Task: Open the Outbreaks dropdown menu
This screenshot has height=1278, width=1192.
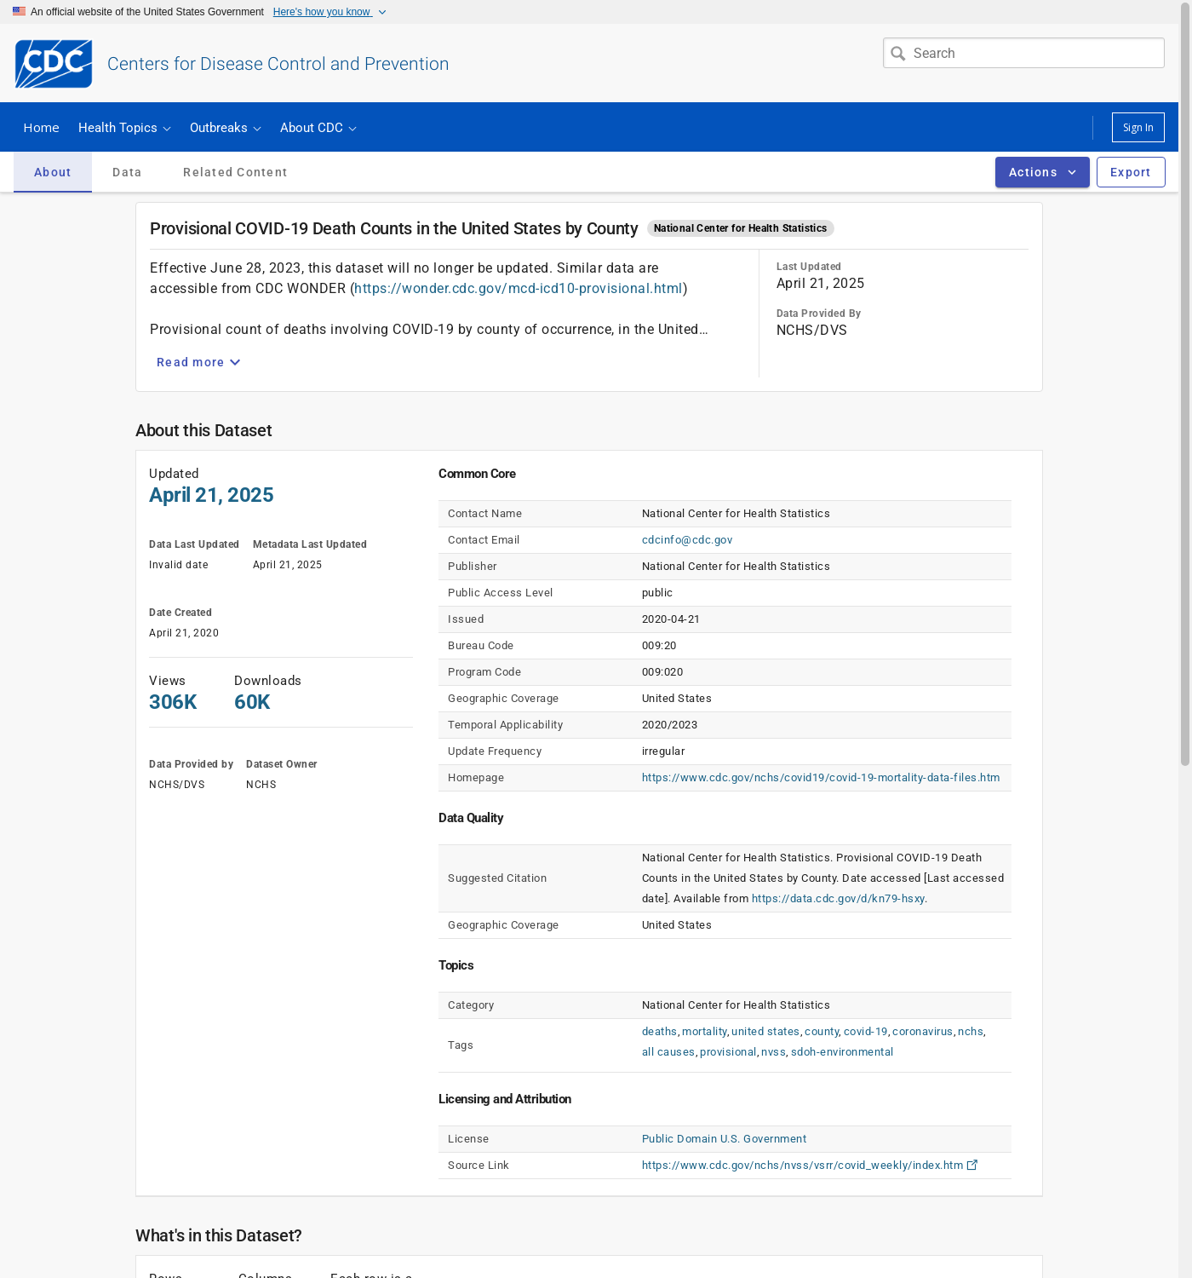Action: point(225,128)
